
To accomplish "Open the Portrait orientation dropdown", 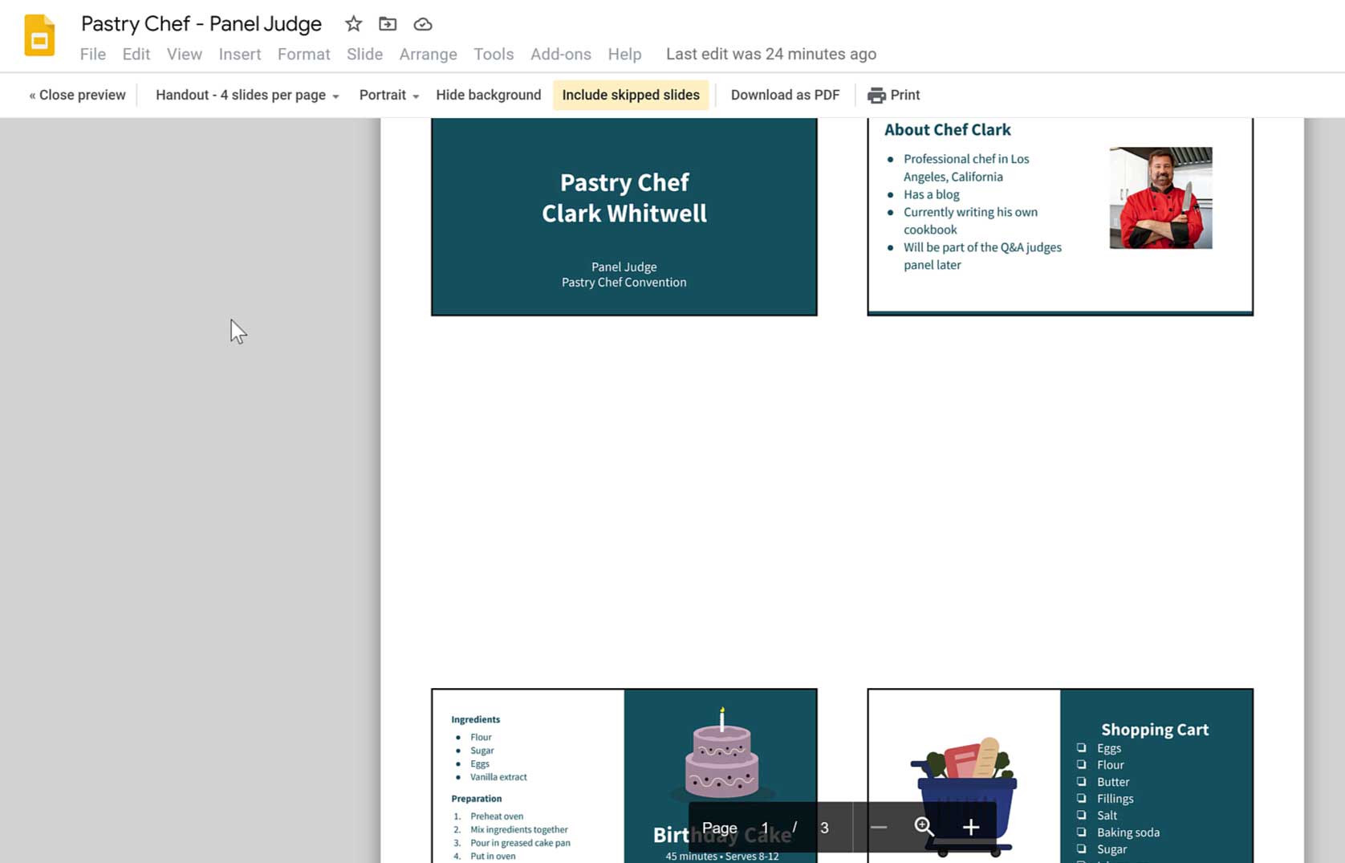I will click(388, 94).
